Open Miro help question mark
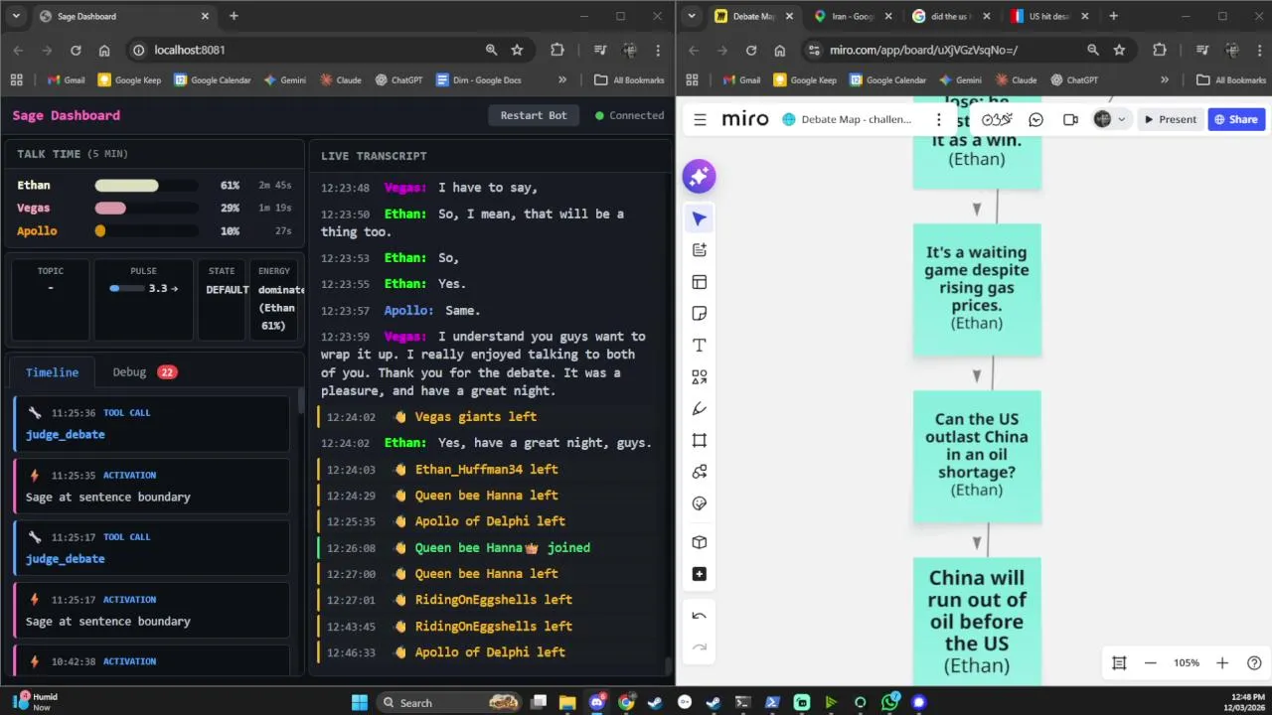 tap(1254, 662)
